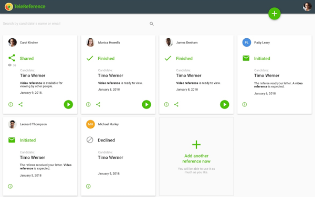
Task: Click share icon on Carol Kircher card
Action: 20,104
